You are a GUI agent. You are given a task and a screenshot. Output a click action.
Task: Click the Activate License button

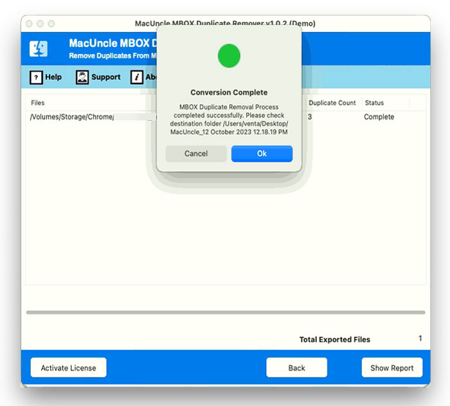[68, 368]
